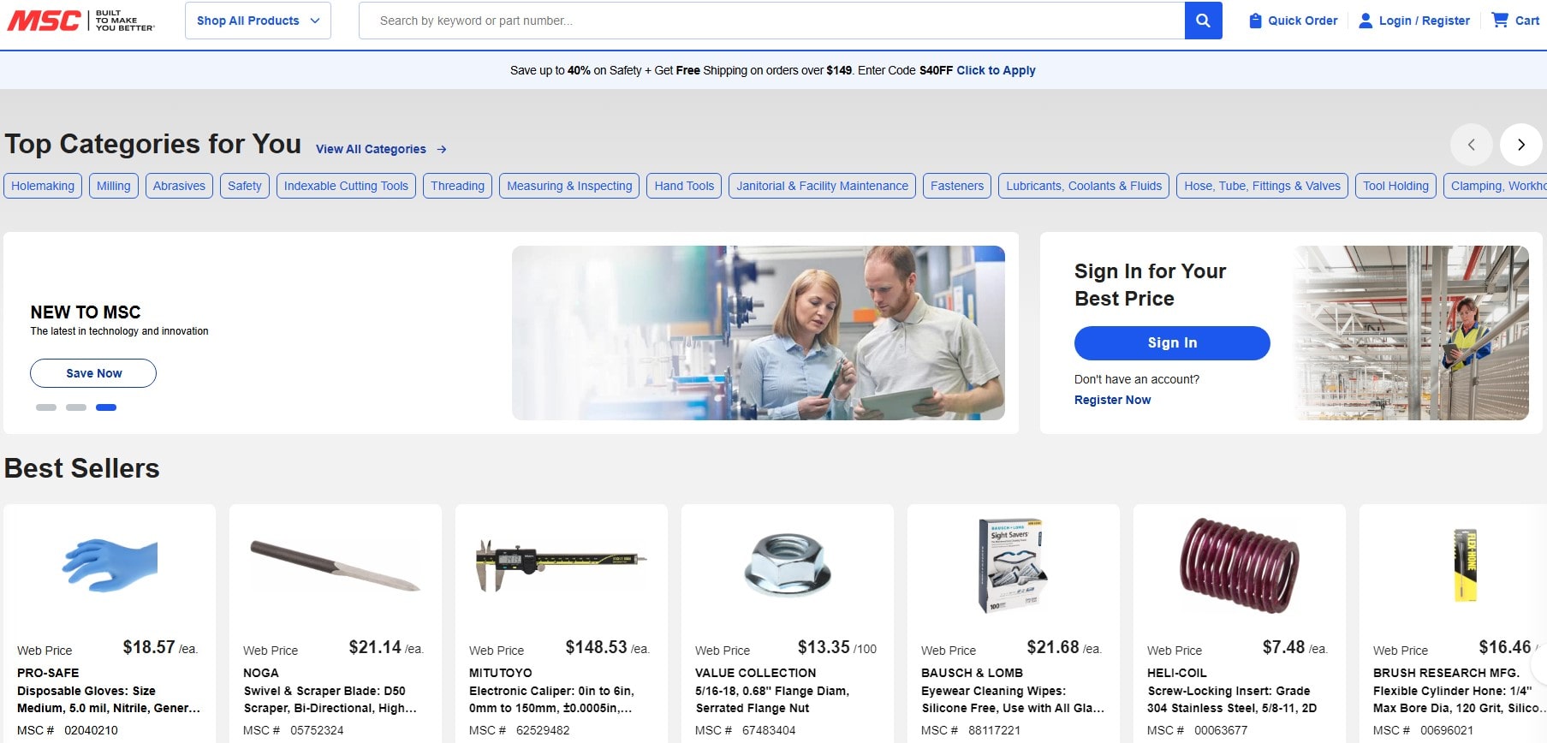Open the Flex-Hone cylinder hone image
This screenshot has width=1547, height=743.
[x=1466, y=565]
